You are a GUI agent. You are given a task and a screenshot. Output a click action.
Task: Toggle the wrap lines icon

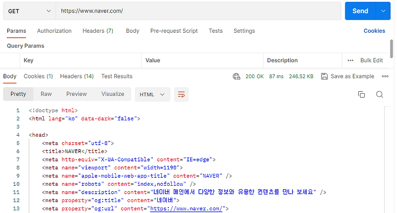pyautogui.click(x=181, y=95)
